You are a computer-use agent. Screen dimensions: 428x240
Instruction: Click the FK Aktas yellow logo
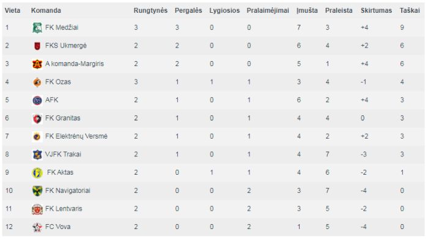[37, 173]
